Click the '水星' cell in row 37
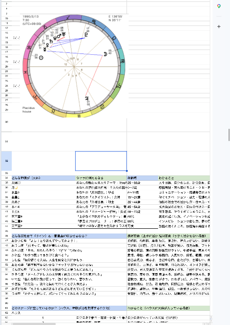This screenshot has width=230, height=325. pos(44,192)
